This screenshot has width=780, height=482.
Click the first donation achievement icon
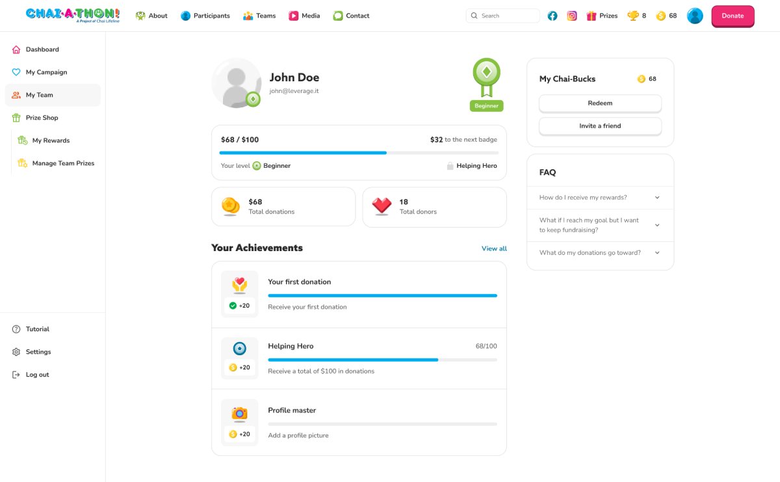coord(240,285)
